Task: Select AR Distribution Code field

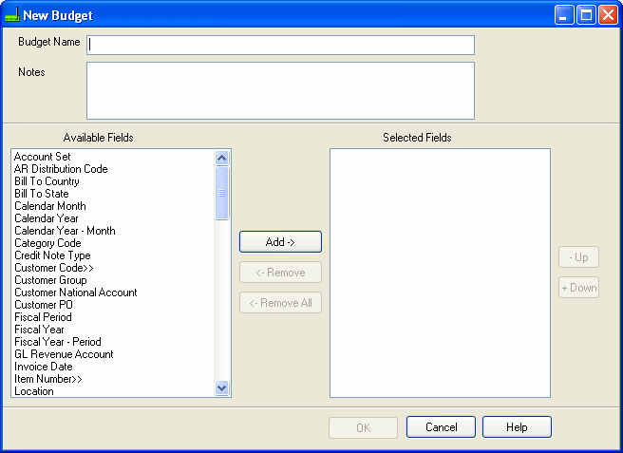Action: coord(61,169)
